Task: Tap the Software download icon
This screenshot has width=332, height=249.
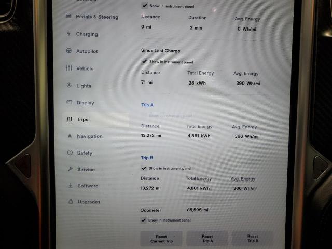Action: [x=70, y=186]
